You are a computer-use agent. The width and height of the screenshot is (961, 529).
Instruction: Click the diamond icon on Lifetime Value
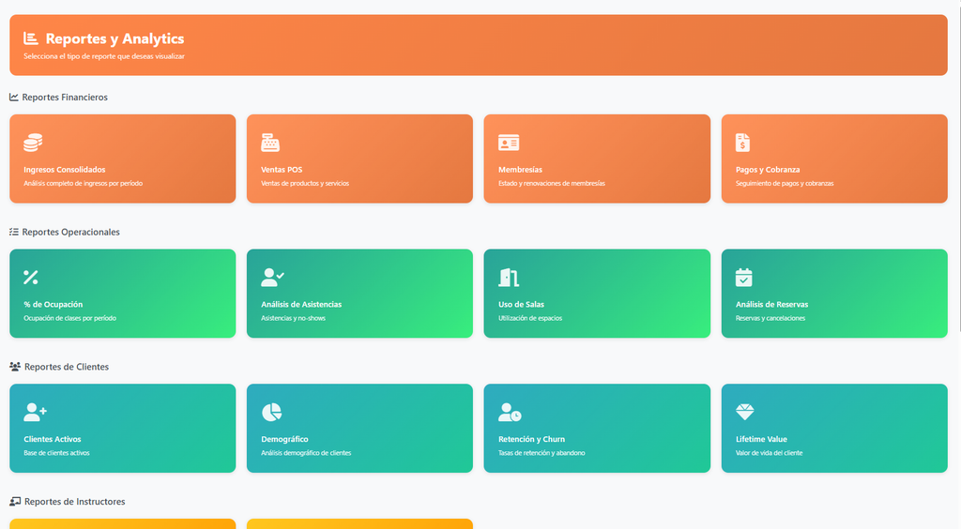[744, 412]
